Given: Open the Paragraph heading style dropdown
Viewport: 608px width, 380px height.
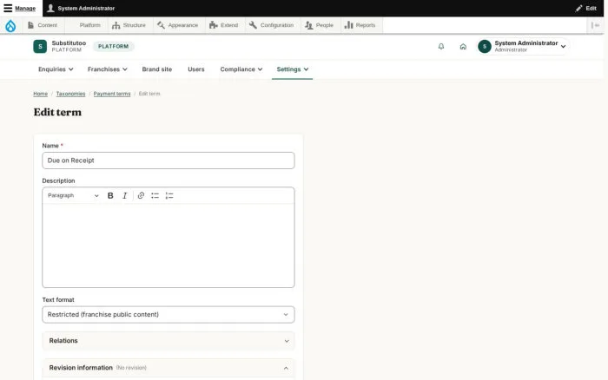Looking at the screenshot, I should point(73,195).
